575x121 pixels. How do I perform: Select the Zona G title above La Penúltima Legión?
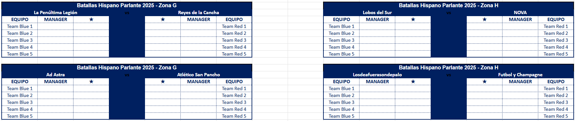(x=127, y=6)
